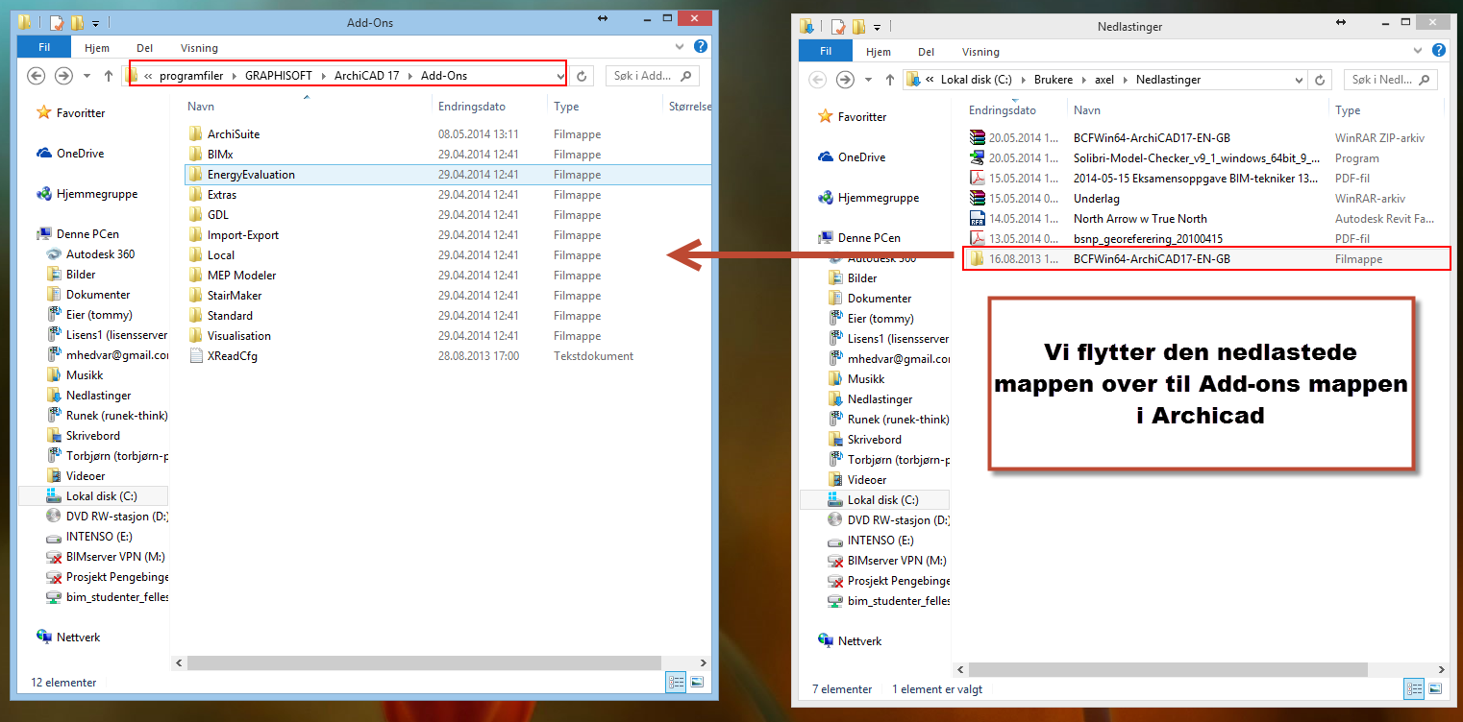Select Autodesk 360 in the Add-Ons sidebar
The image size is (1463, 722).
pyautogui.click(x=100, y=254)
